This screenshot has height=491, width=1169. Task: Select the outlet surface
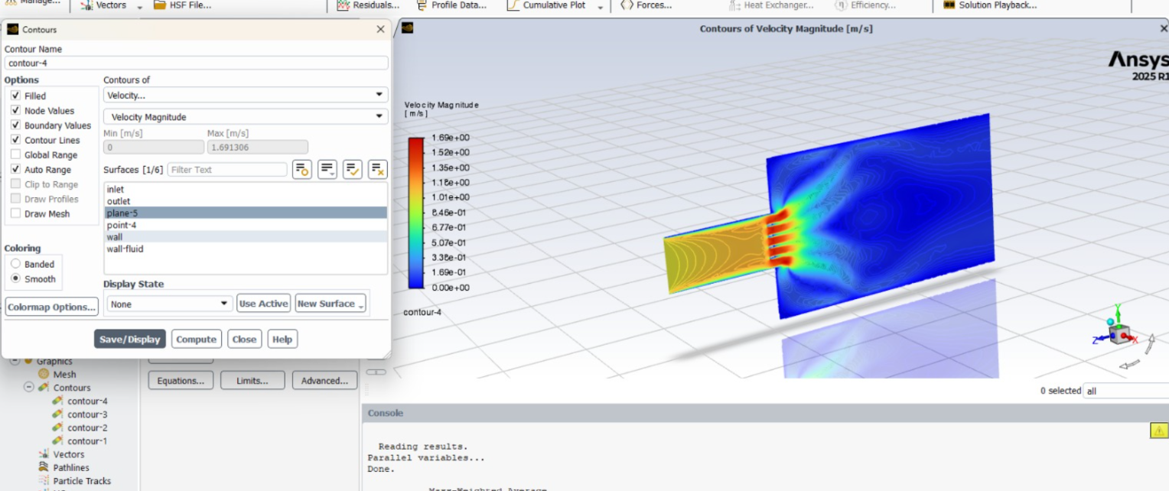click(246, 201)
